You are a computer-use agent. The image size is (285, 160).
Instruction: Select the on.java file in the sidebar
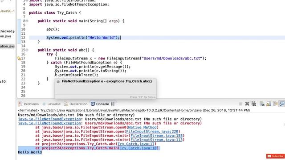point(5,36)
